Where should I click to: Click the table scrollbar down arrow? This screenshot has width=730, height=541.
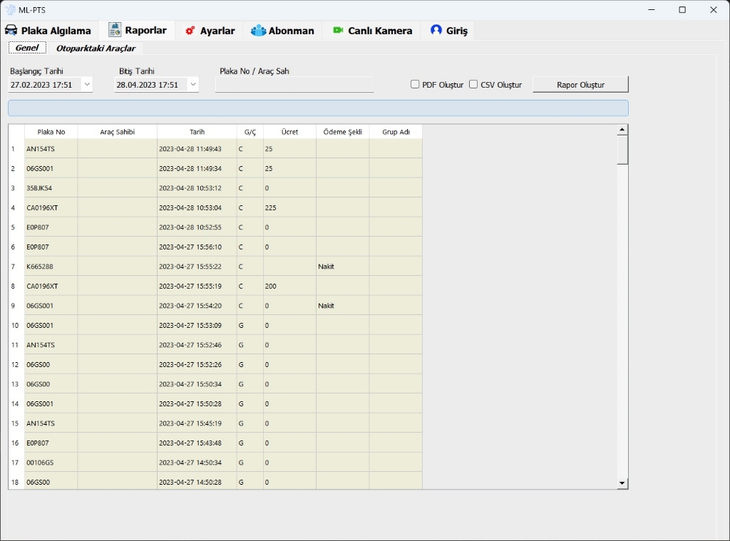pos(622,483)
